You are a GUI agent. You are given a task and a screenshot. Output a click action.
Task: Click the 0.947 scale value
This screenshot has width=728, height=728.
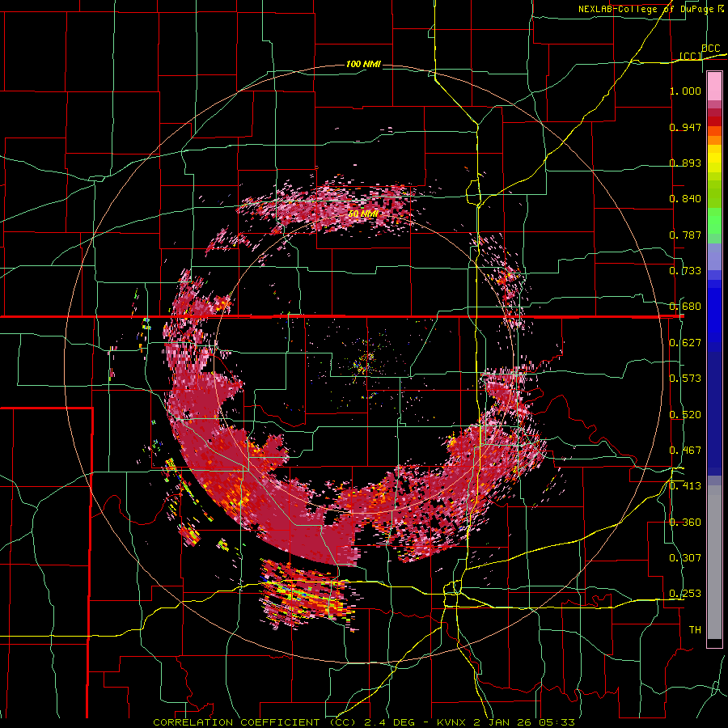[685, 127]
